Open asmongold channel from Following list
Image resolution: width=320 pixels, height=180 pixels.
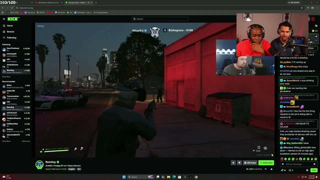coord(16,54)
